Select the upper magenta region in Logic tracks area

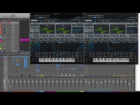click(25, 39)
